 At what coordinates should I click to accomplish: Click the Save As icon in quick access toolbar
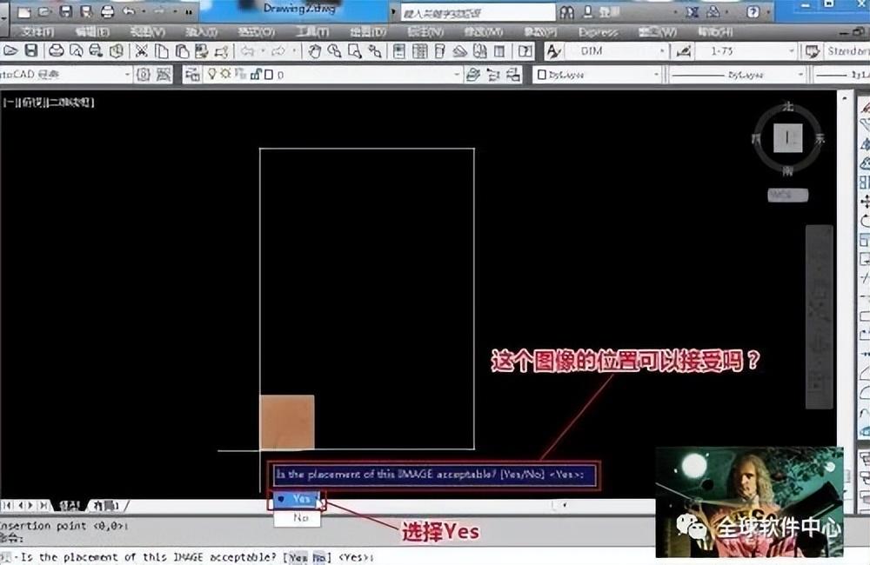click(x=86, y=11)
